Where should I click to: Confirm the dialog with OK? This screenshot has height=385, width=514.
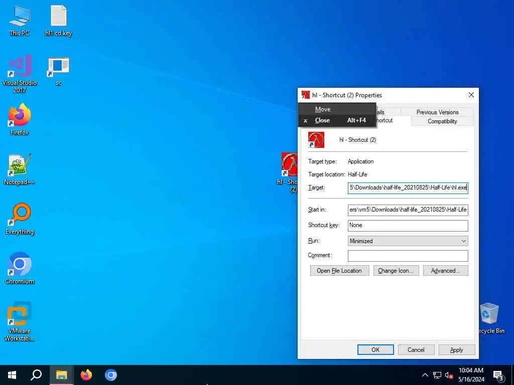coord(375,349)
